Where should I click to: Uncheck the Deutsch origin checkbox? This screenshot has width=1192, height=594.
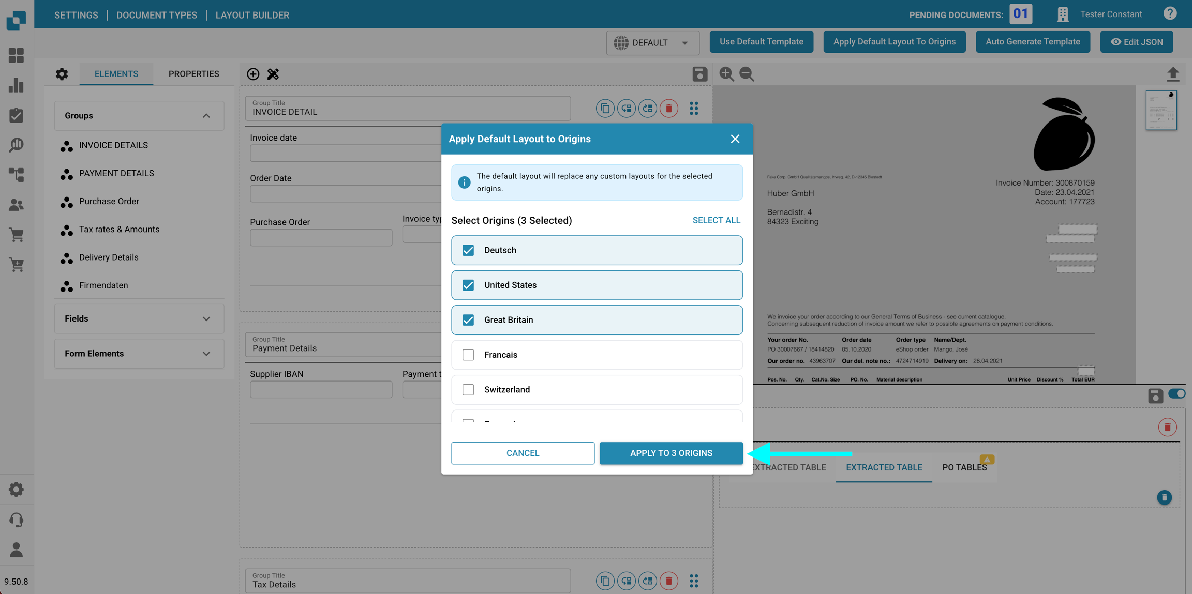click(x=468, y=250)
